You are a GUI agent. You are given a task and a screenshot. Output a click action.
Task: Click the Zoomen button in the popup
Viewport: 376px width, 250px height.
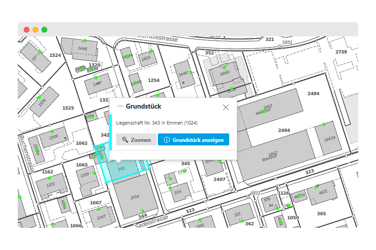point(136,140)
